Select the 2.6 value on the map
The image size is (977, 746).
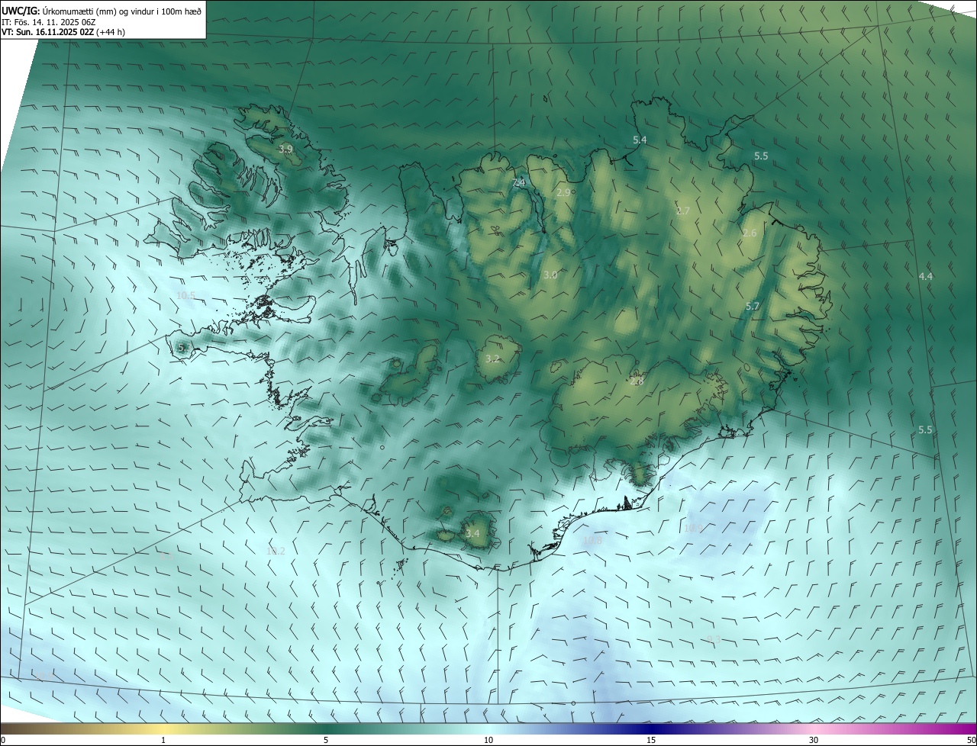(x=750, y=233)
